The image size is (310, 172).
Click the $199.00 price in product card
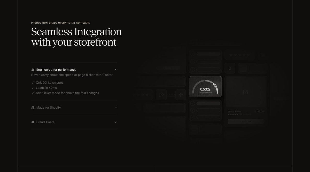pos(259,111)
